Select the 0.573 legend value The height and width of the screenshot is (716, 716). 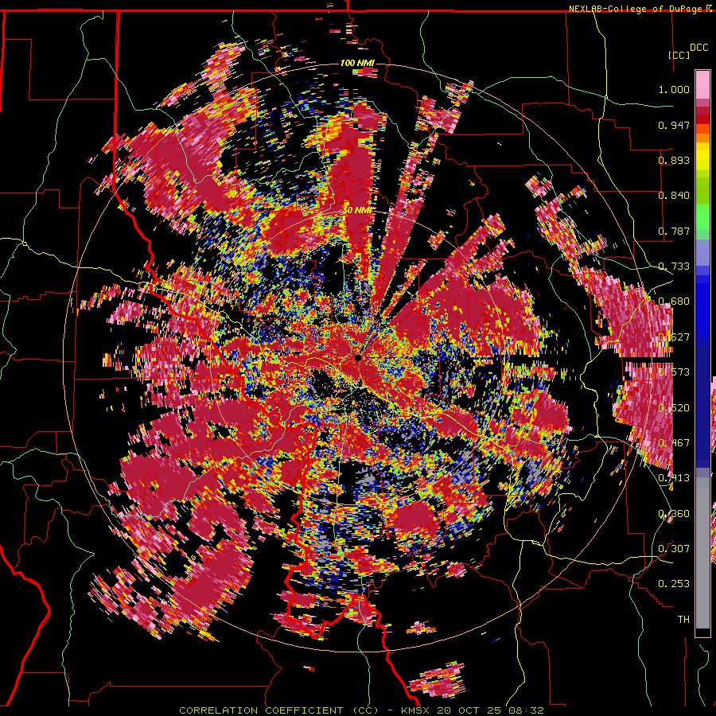(674, 372)
